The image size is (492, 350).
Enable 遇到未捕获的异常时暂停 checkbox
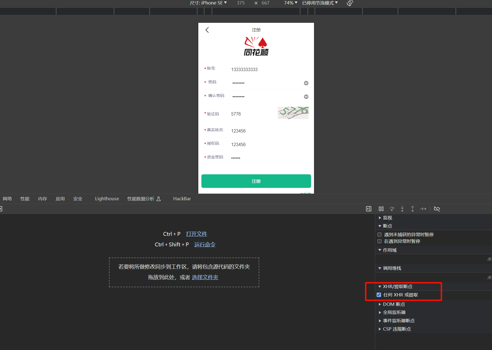379,234
